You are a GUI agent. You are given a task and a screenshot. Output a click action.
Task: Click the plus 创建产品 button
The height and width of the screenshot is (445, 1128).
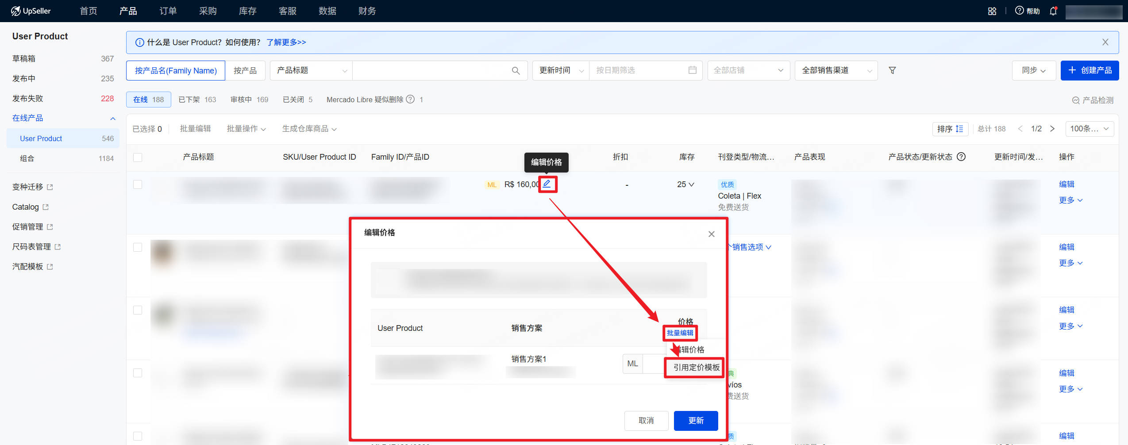tap(1089, 70)
